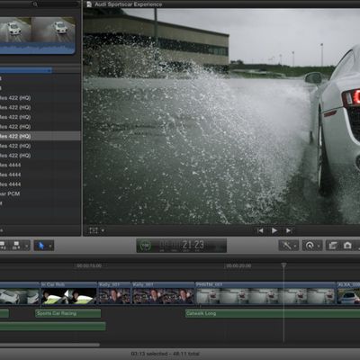
Task: Select the shorter Kelly_001 clip after In Car Rich
Action: 114,293
